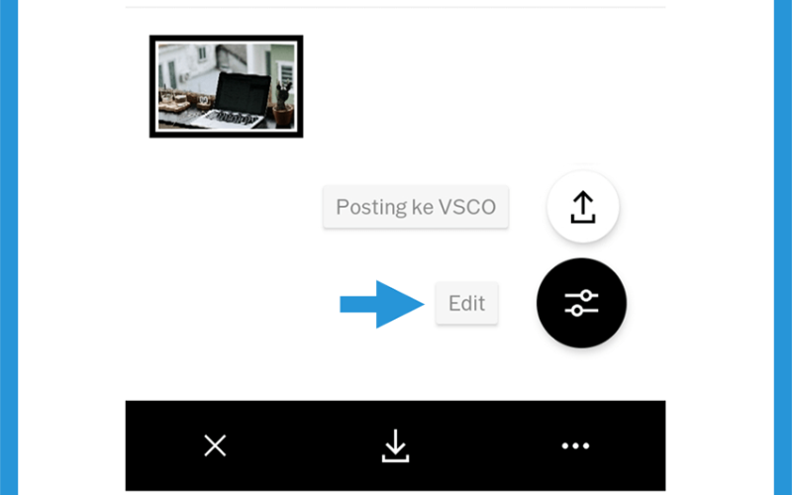
Task: Choose the Posting ke VSCO option
Action: pos(416,207)
